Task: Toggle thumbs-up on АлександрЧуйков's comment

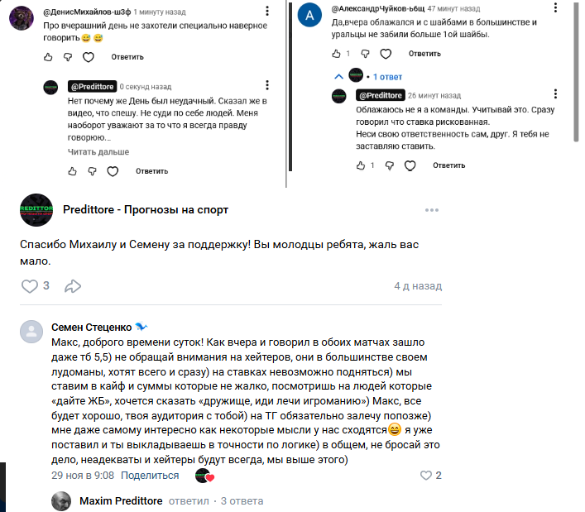Action: [336, 54]
